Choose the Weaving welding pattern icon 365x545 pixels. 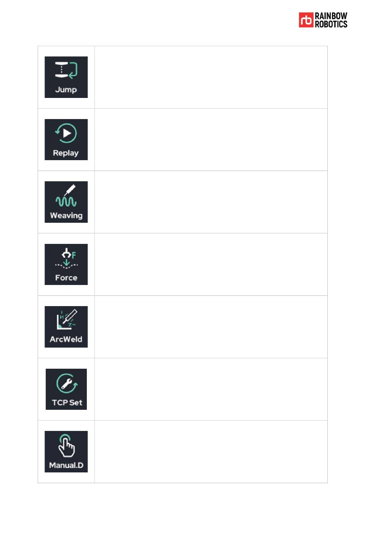click(66, 202)
